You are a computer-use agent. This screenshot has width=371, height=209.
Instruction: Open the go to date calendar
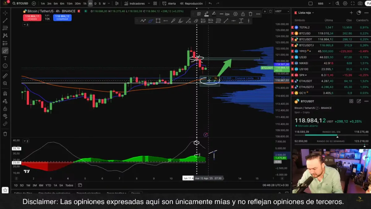(x=80, y=185)
